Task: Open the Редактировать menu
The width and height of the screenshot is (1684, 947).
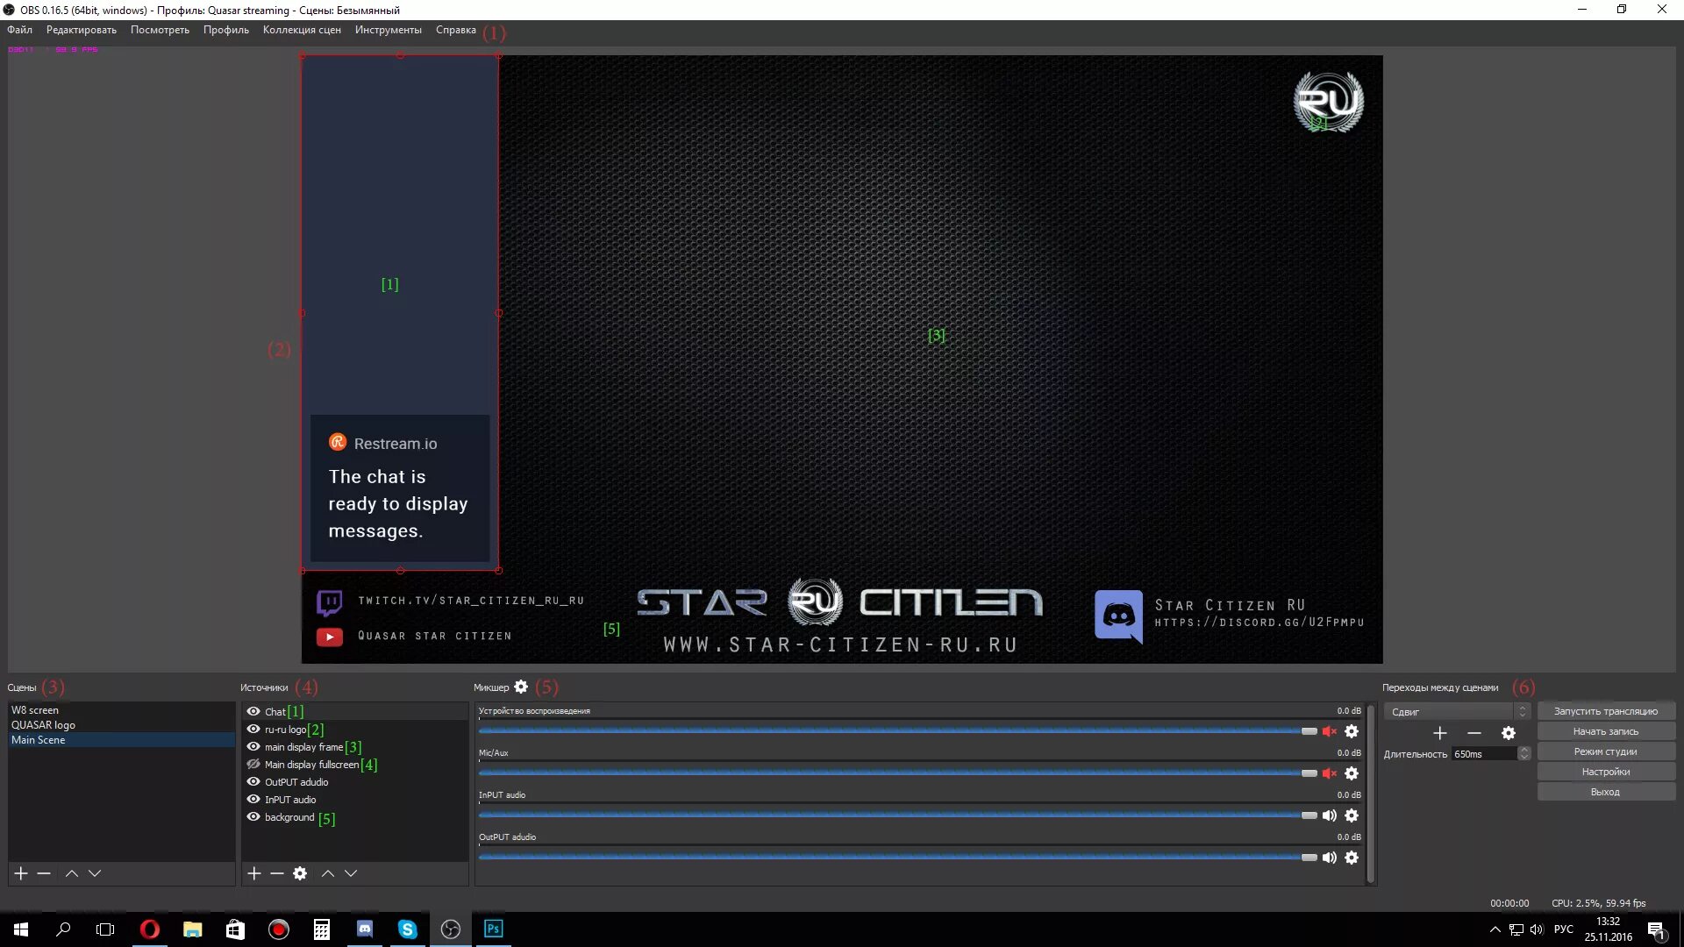Action: (x=81, y=29)
